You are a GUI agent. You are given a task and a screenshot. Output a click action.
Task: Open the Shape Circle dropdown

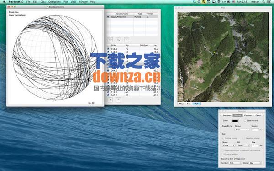(229, 145)
